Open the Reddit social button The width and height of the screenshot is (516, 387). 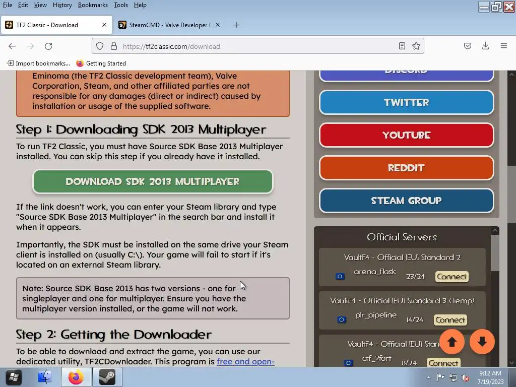click(407, 168)
